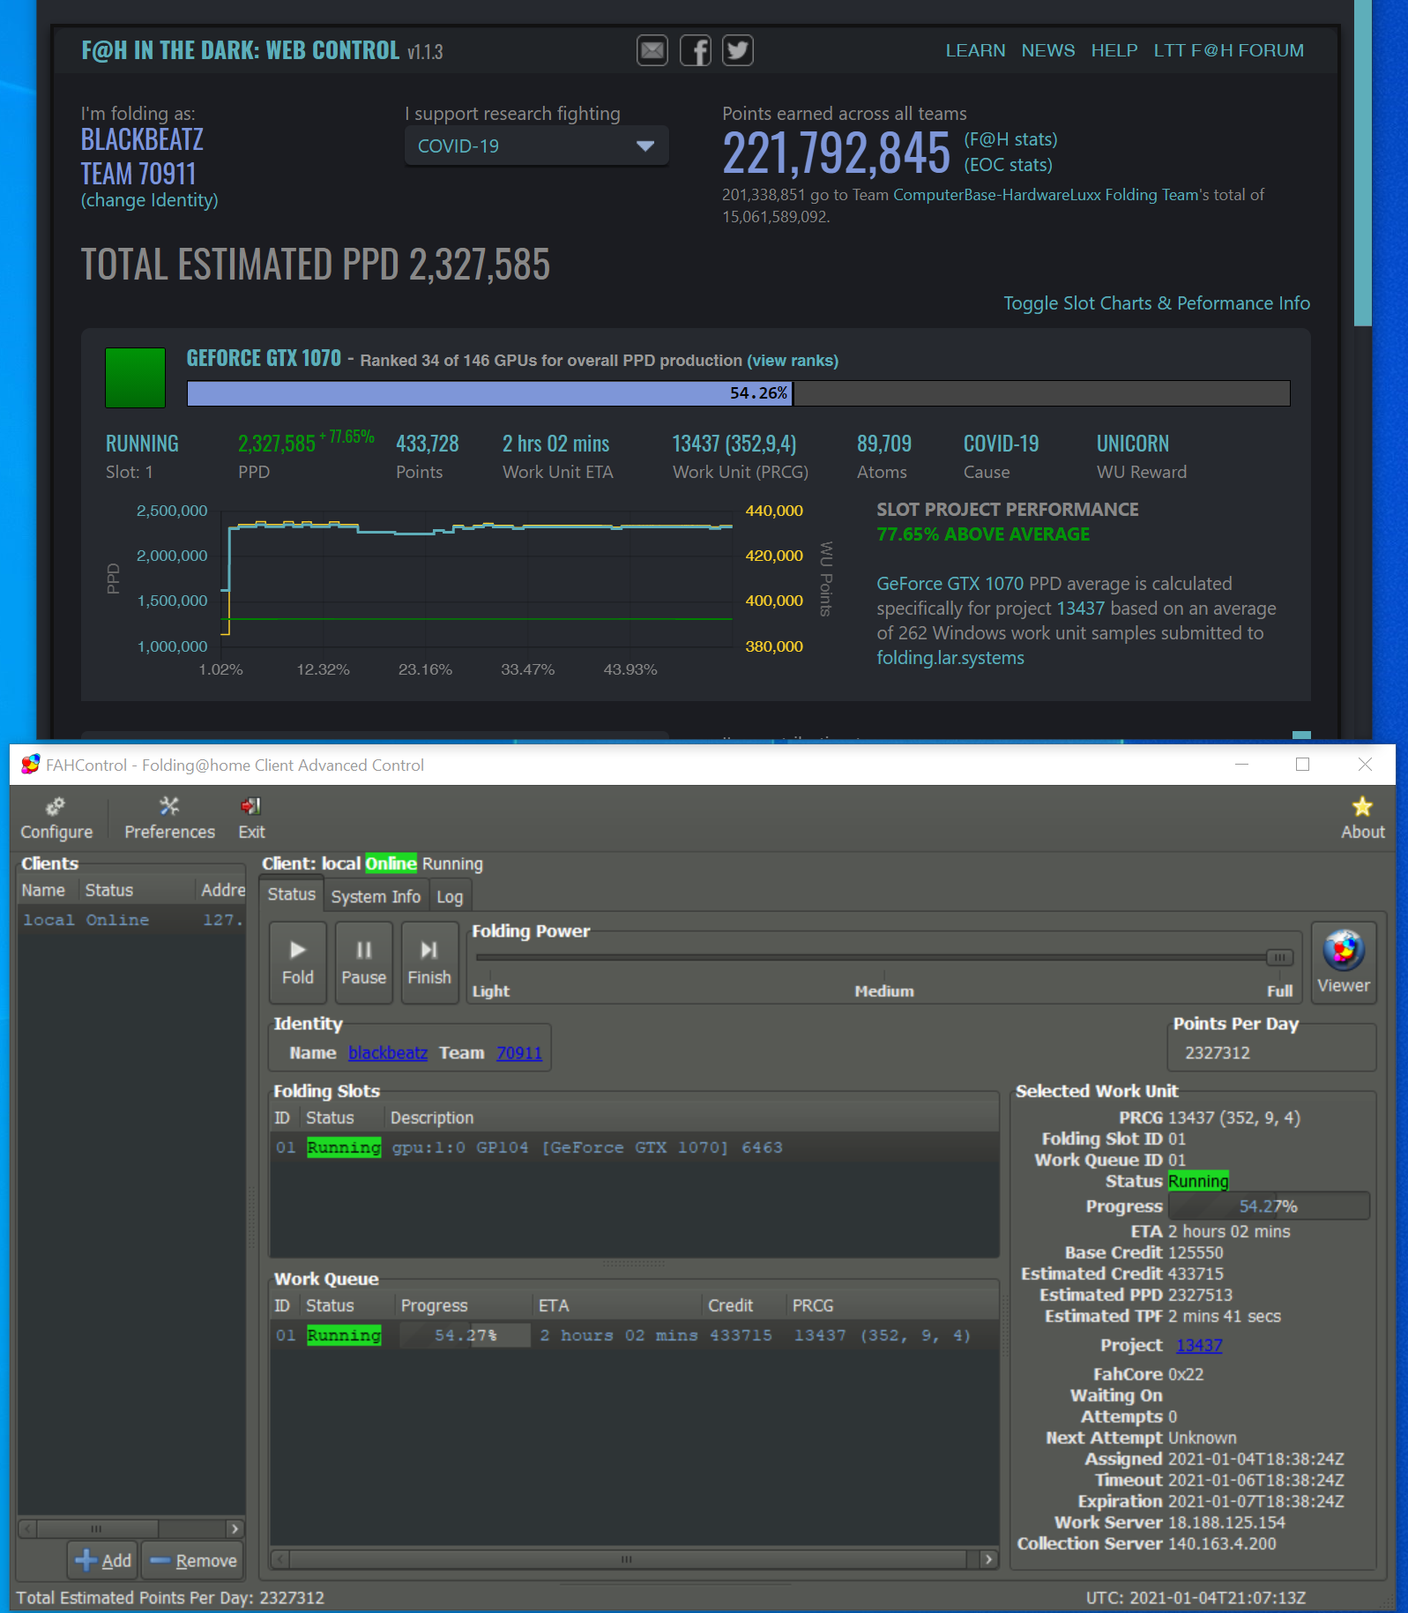Click the Estimated PPD 2327513 value
This screenshot has height=1613, width=1408.
(x=1200, y=1295)
